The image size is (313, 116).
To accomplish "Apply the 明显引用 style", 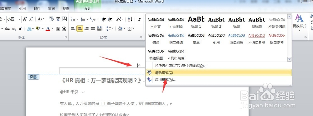I will coord(237,39).
